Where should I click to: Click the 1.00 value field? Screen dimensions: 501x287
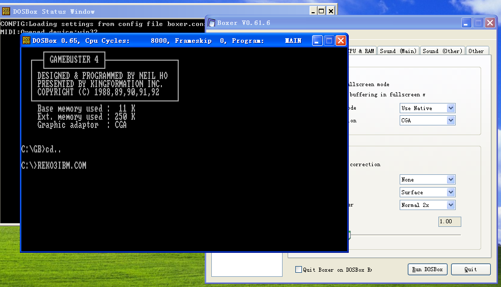[x=450, y=221]
